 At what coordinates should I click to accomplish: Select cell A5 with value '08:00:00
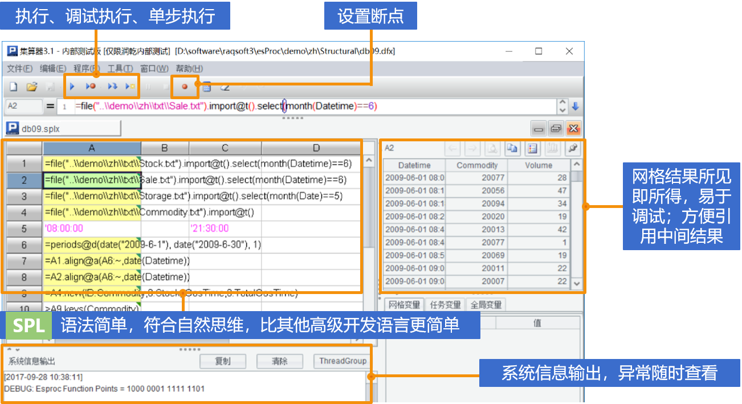[x=92, y=228]
